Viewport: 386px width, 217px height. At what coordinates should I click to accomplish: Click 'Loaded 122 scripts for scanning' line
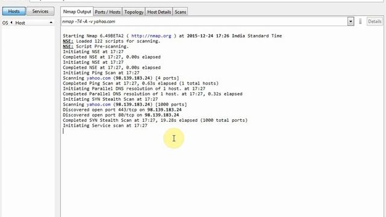[112, 41]
